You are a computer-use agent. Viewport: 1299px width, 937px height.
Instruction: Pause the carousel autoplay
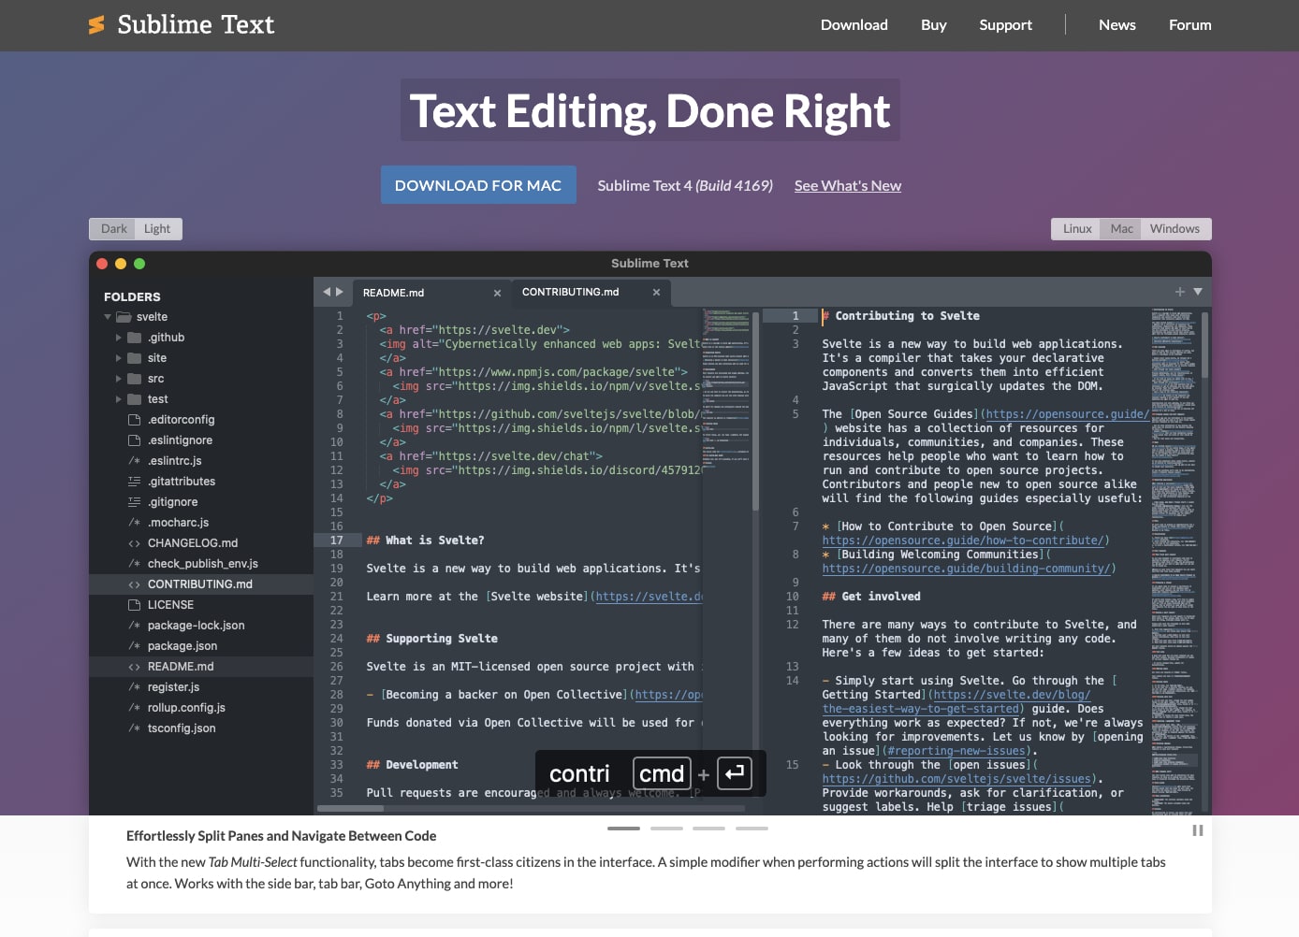[x=1197, y=829]
